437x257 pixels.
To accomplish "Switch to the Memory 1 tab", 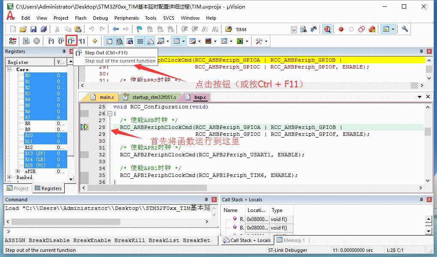I will click(x=291, y=240).
